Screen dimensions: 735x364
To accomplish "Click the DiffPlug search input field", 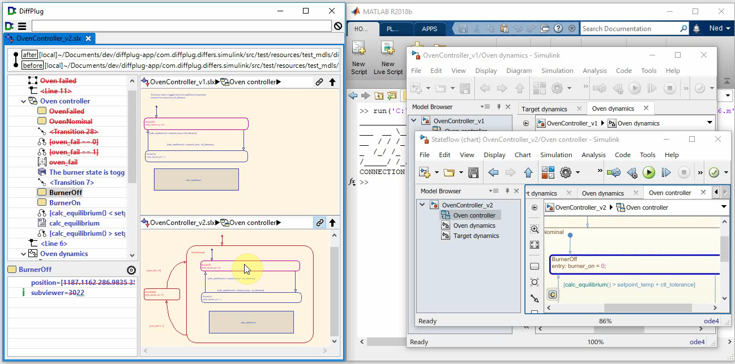I will [x=181, y=26].
